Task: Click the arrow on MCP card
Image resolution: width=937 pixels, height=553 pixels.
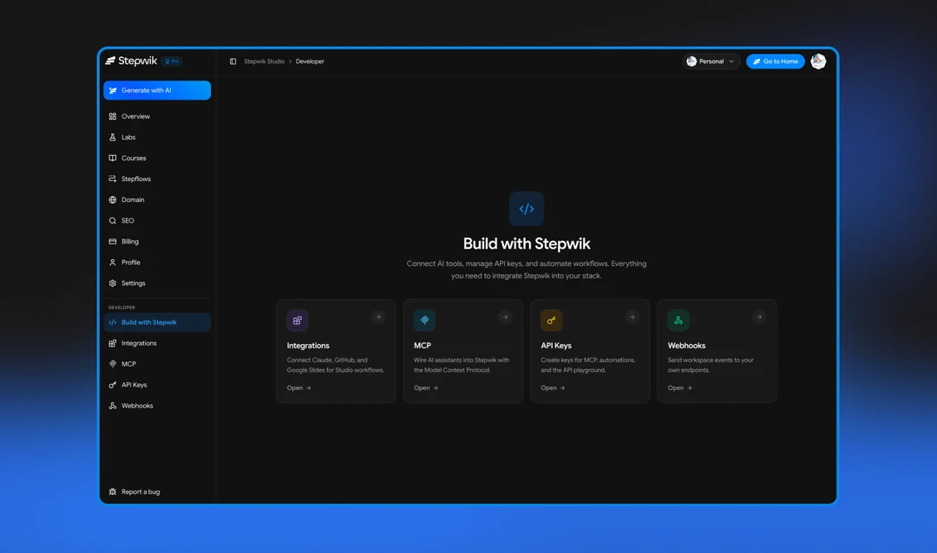Action: tap(506, 317)
